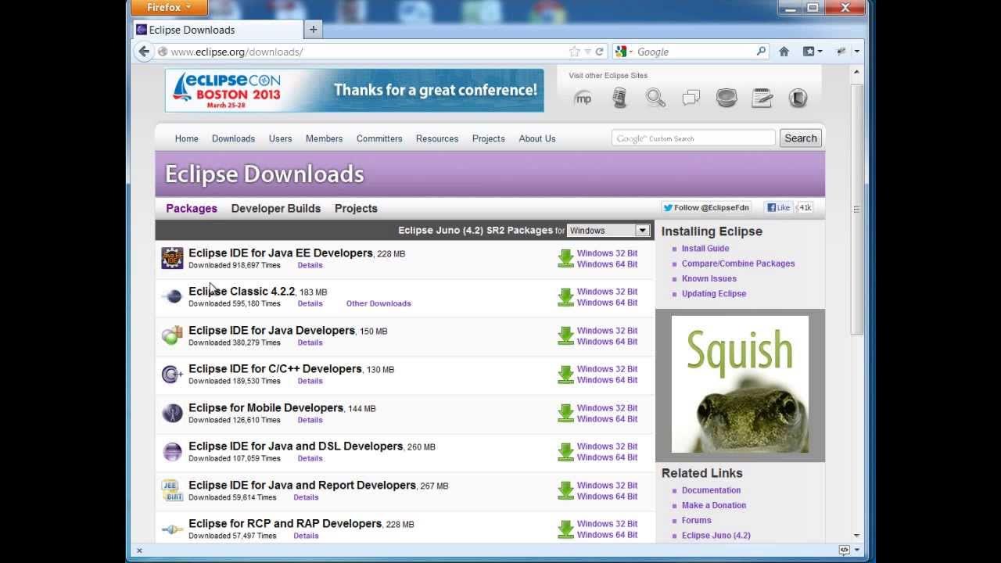Screen dimensions: 1001x563
Task: Click the search magnifier in Google box
Action: pyautogui.click(x=761, y=52)
